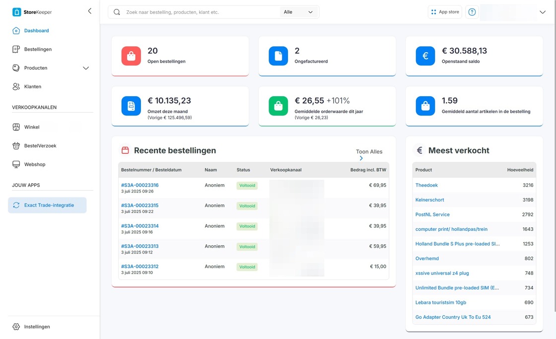Open the Alle search filter dropdown

click(298, 12)
